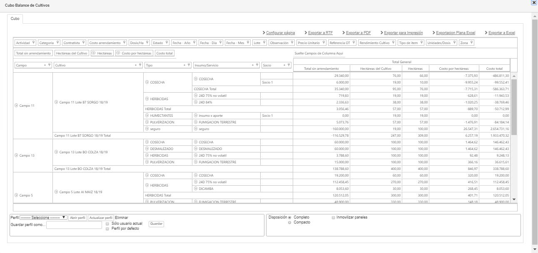This screenshot has width=538, height=253.
Task: Collapse Campo 11 Lote B7 SORGO 18/19
Action: click(x=56, y=102)
